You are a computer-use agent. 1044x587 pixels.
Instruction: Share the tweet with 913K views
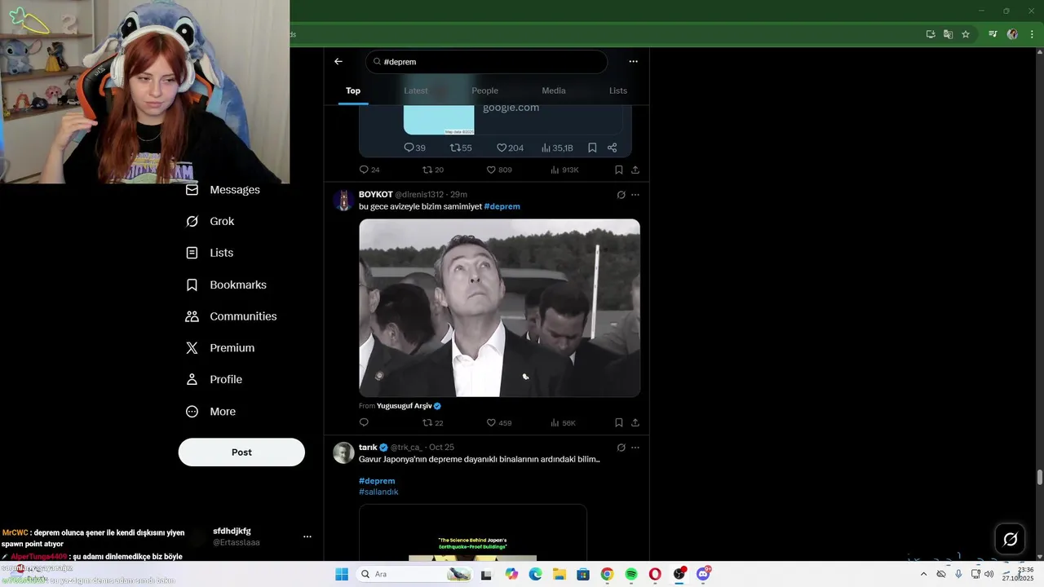pyautogui.click(x=635, y=170)
